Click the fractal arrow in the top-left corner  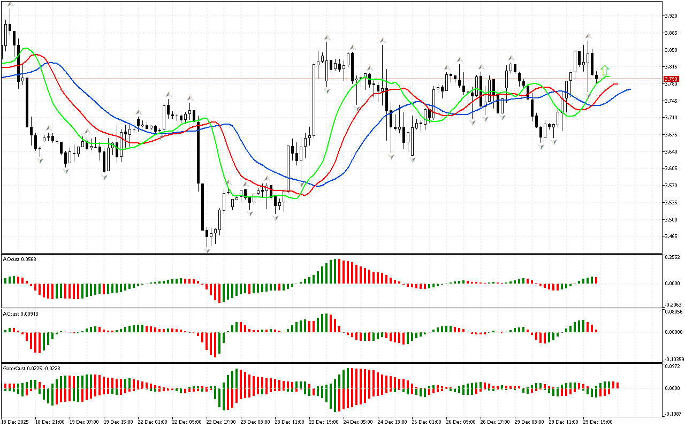click(10, 5)
